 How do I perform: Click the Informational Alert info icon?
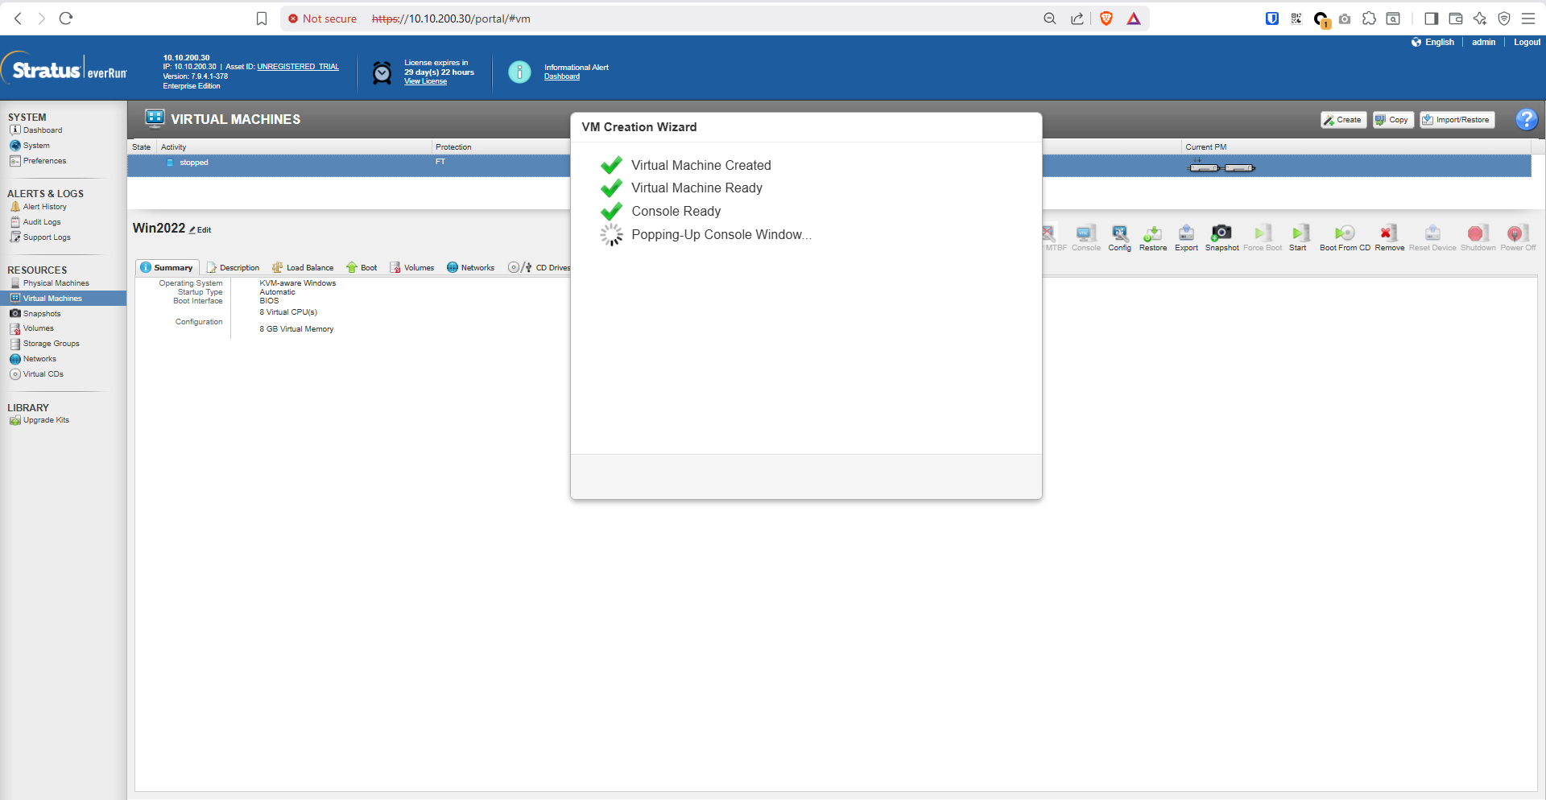(x=519, y=72)
